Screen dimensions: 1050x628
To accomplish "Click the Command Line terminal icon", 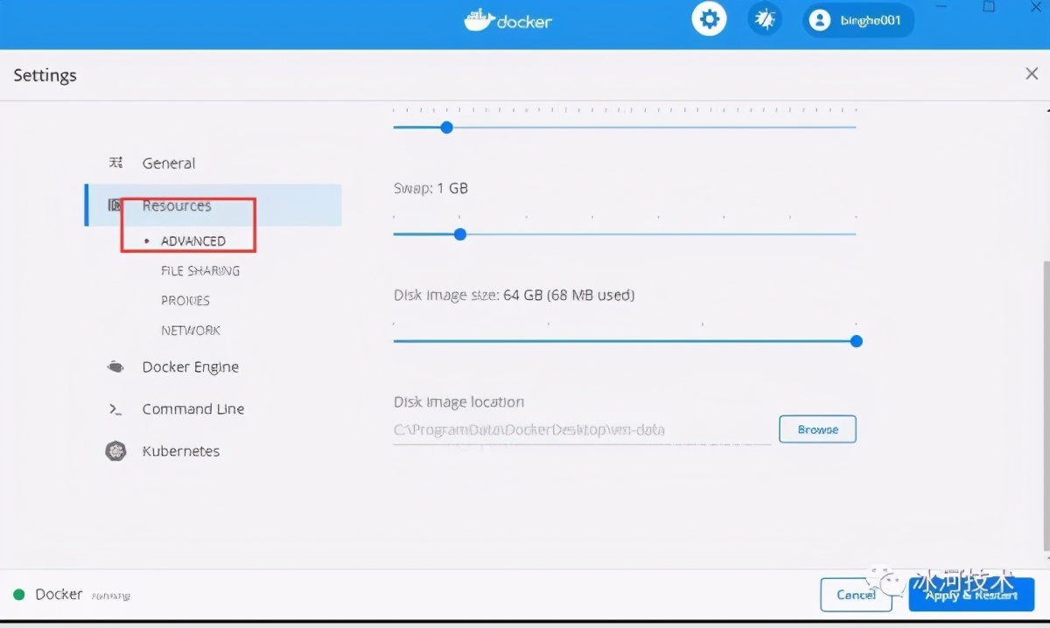I will (115, 409).
